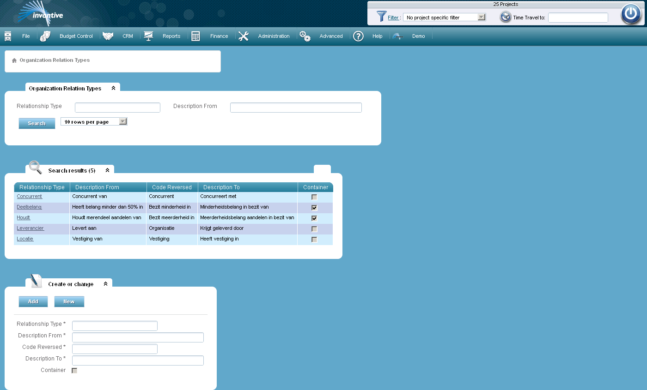Viewport: 647px width, 390px height.
Task: Click the Finance calculator icon
Action: 195,36
